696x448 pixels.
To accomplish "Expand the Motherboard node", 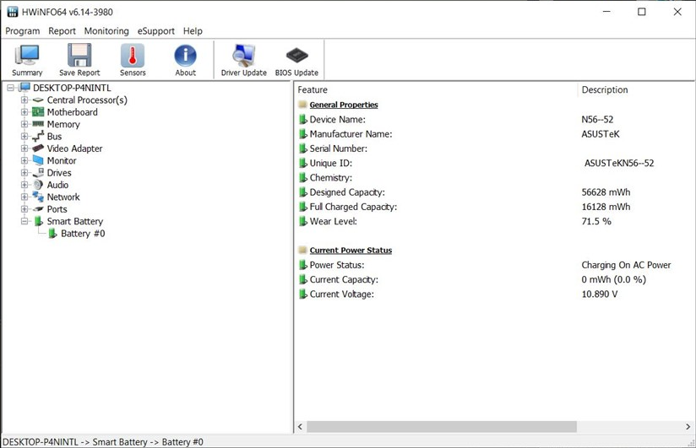I will 24,112.
